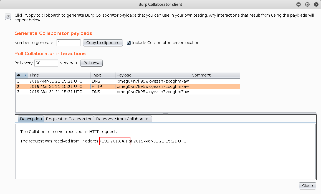
Task: Sort by the Type column header
Action: 103,75
